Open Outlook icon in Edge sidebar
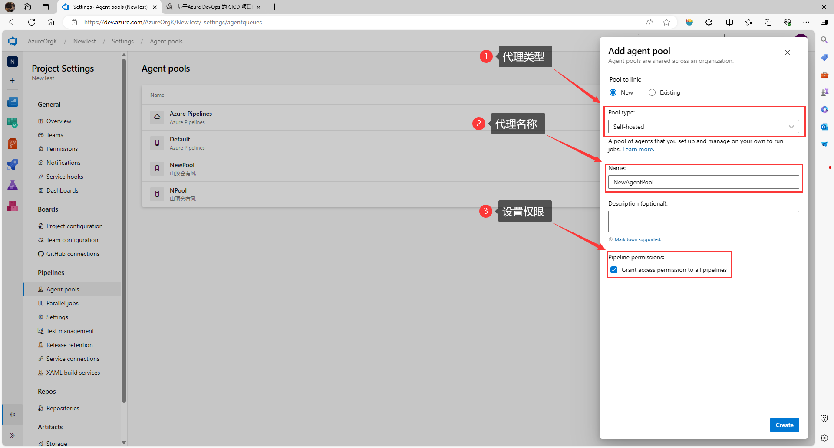Image resolution: width=834 pixels, height=448 pixels. (x=824, y=127)
